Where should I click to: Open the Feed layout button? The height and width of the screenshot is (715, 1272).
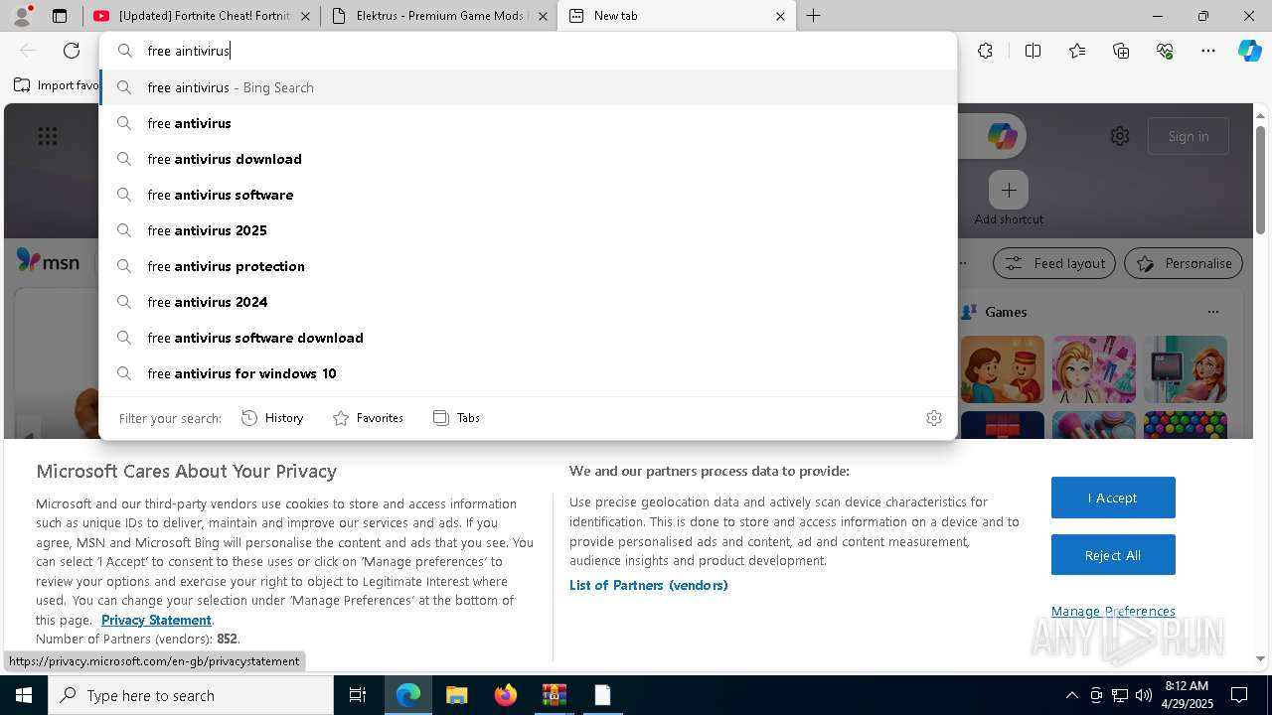1054,263
